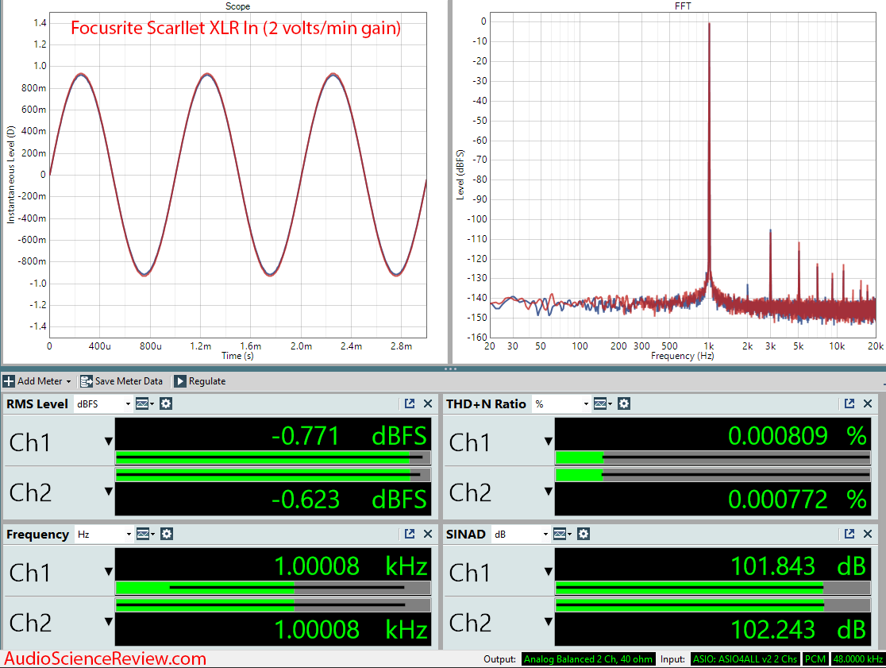Close the RMS Level meter
886x668 pixels.
(428, 404)
